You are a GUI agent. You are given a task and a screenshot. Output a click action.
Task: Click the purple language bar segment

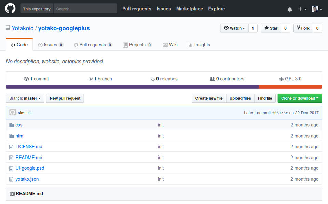coord(132,87)
